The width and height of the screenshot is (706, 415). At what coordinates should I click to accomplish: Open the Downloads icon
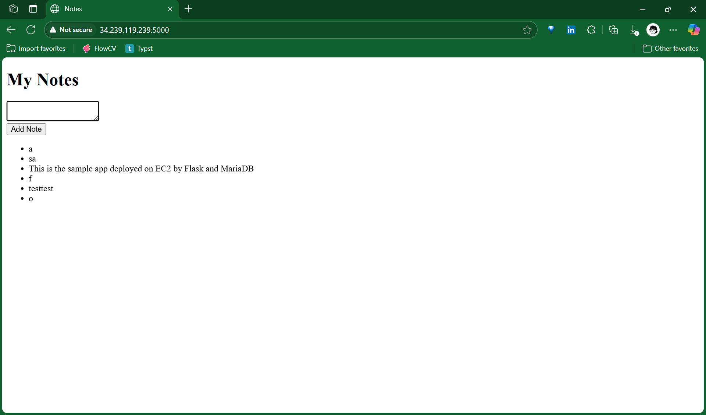point(634,30)
